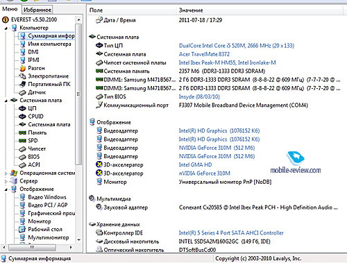The image size is (347, 263).
Task: Click the Коммуникационный порт row icon
Action: 99,105
